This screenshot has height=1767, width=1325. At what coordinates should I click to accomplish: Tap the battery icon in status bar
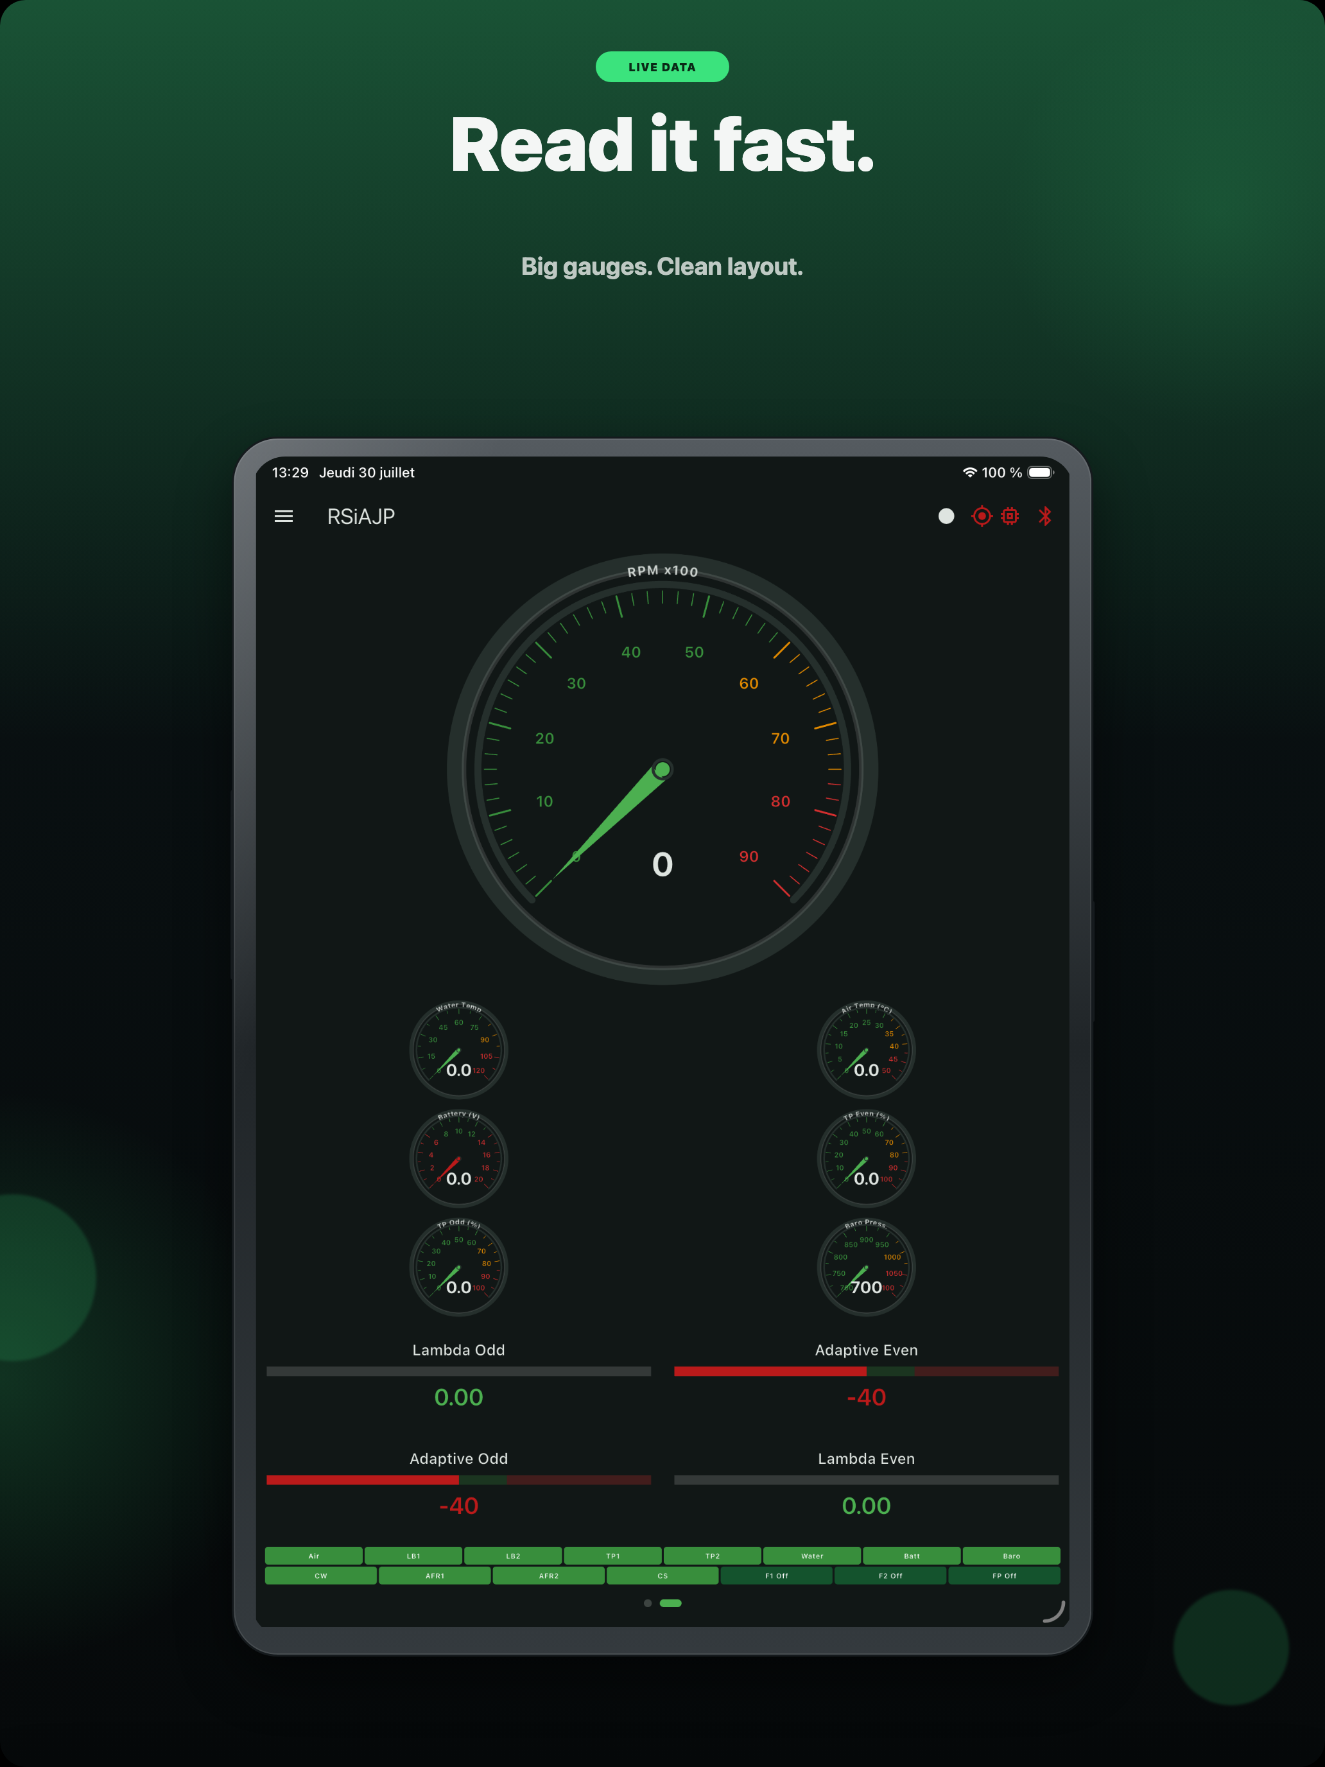click(1041, 472)
